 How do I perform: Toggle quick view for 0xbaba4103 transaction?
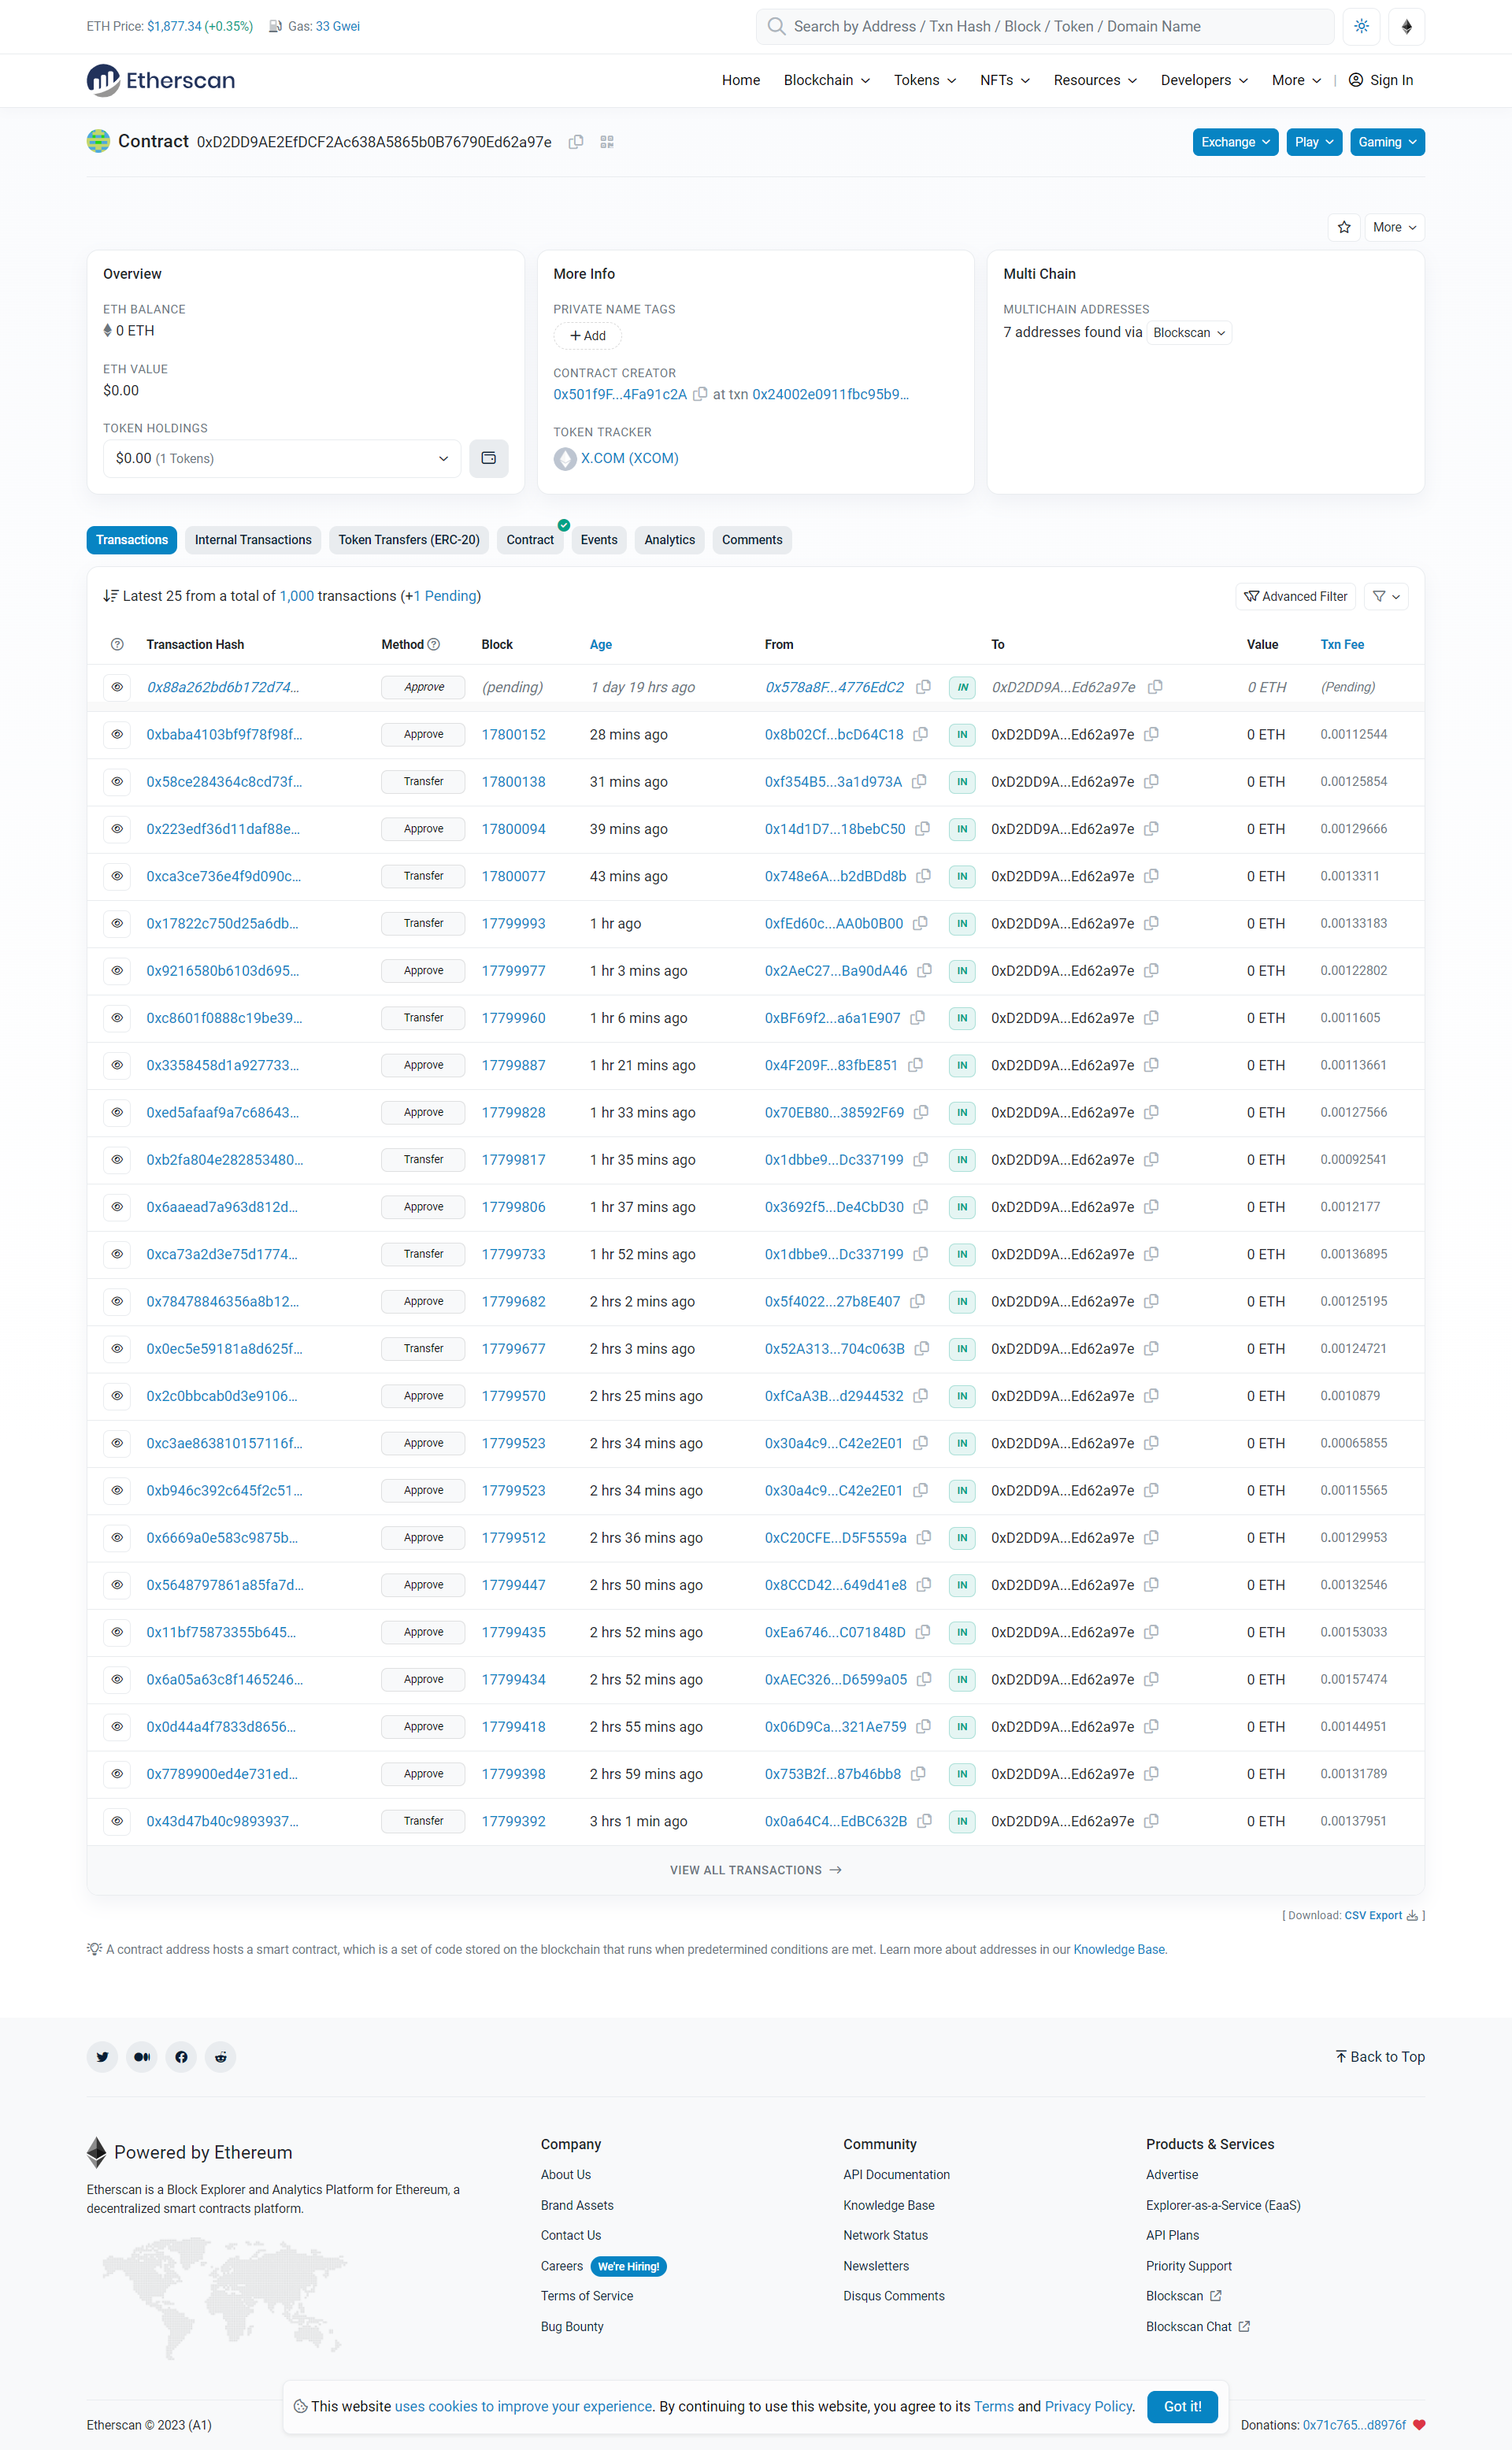pyautogui.click(x=117, y=734)
